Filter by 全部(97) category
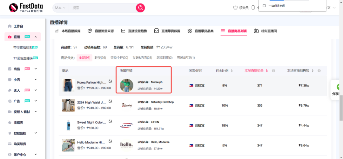Screen dimensions: 343x159 tap(85, 58)
